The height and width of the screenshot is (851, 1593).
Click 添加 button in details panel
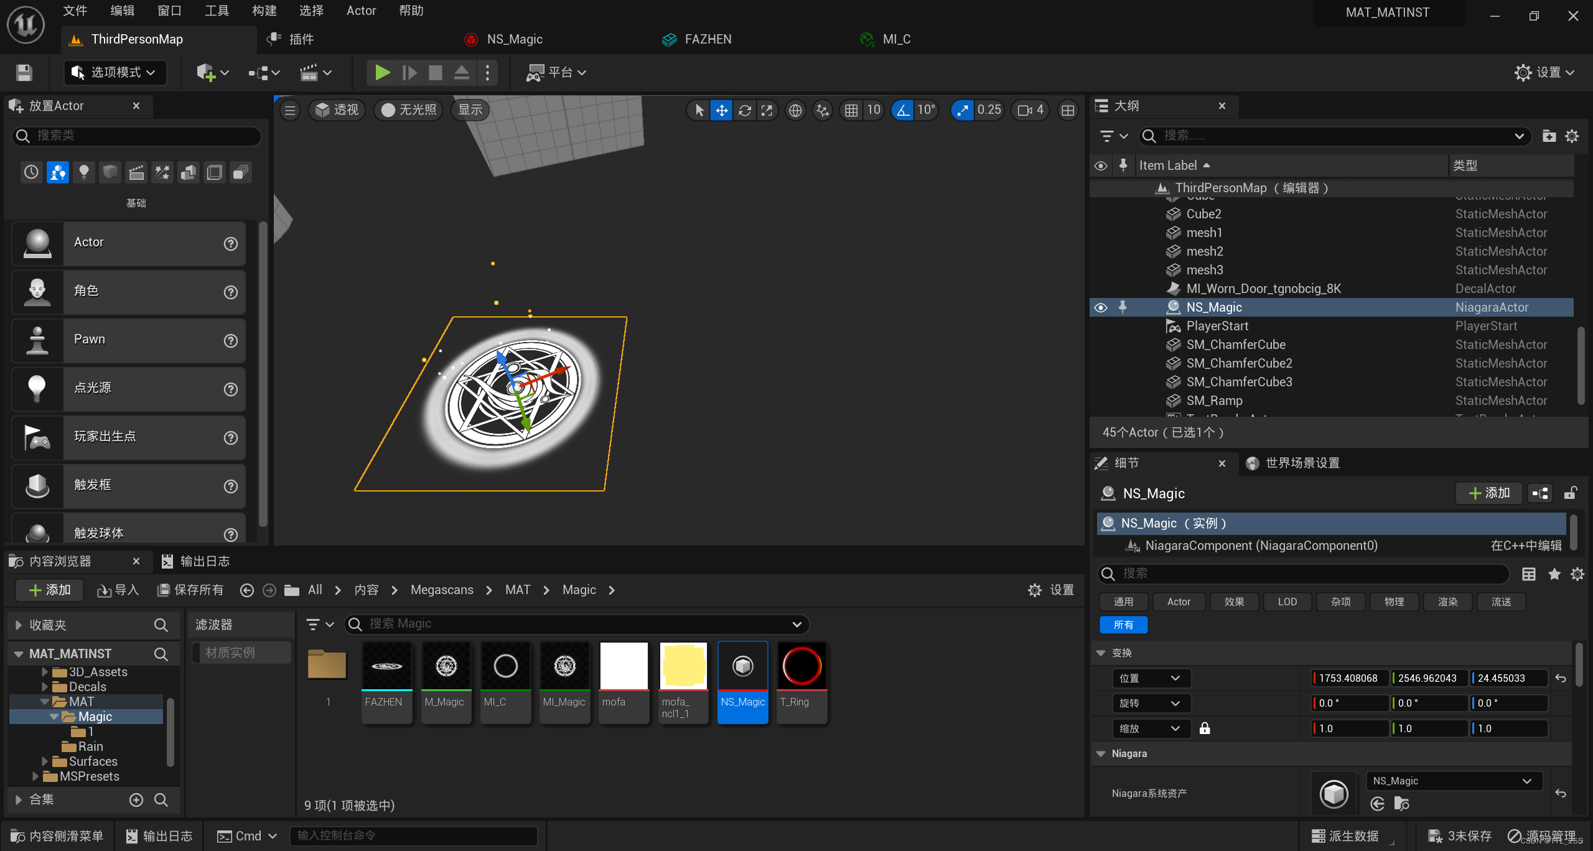tap(1488, 493)
